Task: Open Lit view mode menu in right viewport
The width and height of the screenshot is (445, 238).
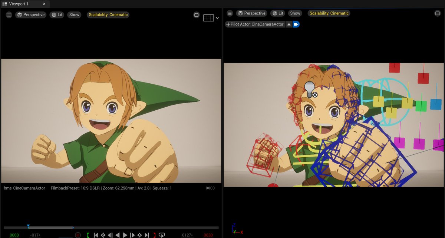Action: click(278, 13)
